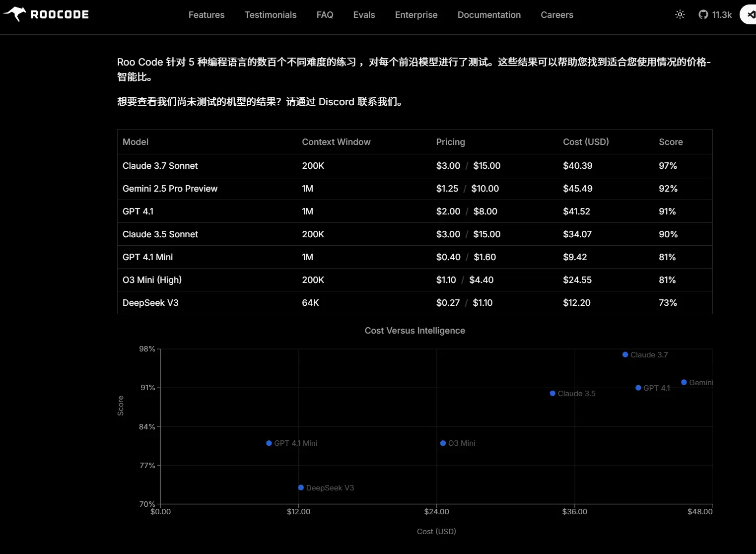This screenshot has width=756, height=554.
Task: Click the 84% y-axis label
Action: (x=147, y=426)
